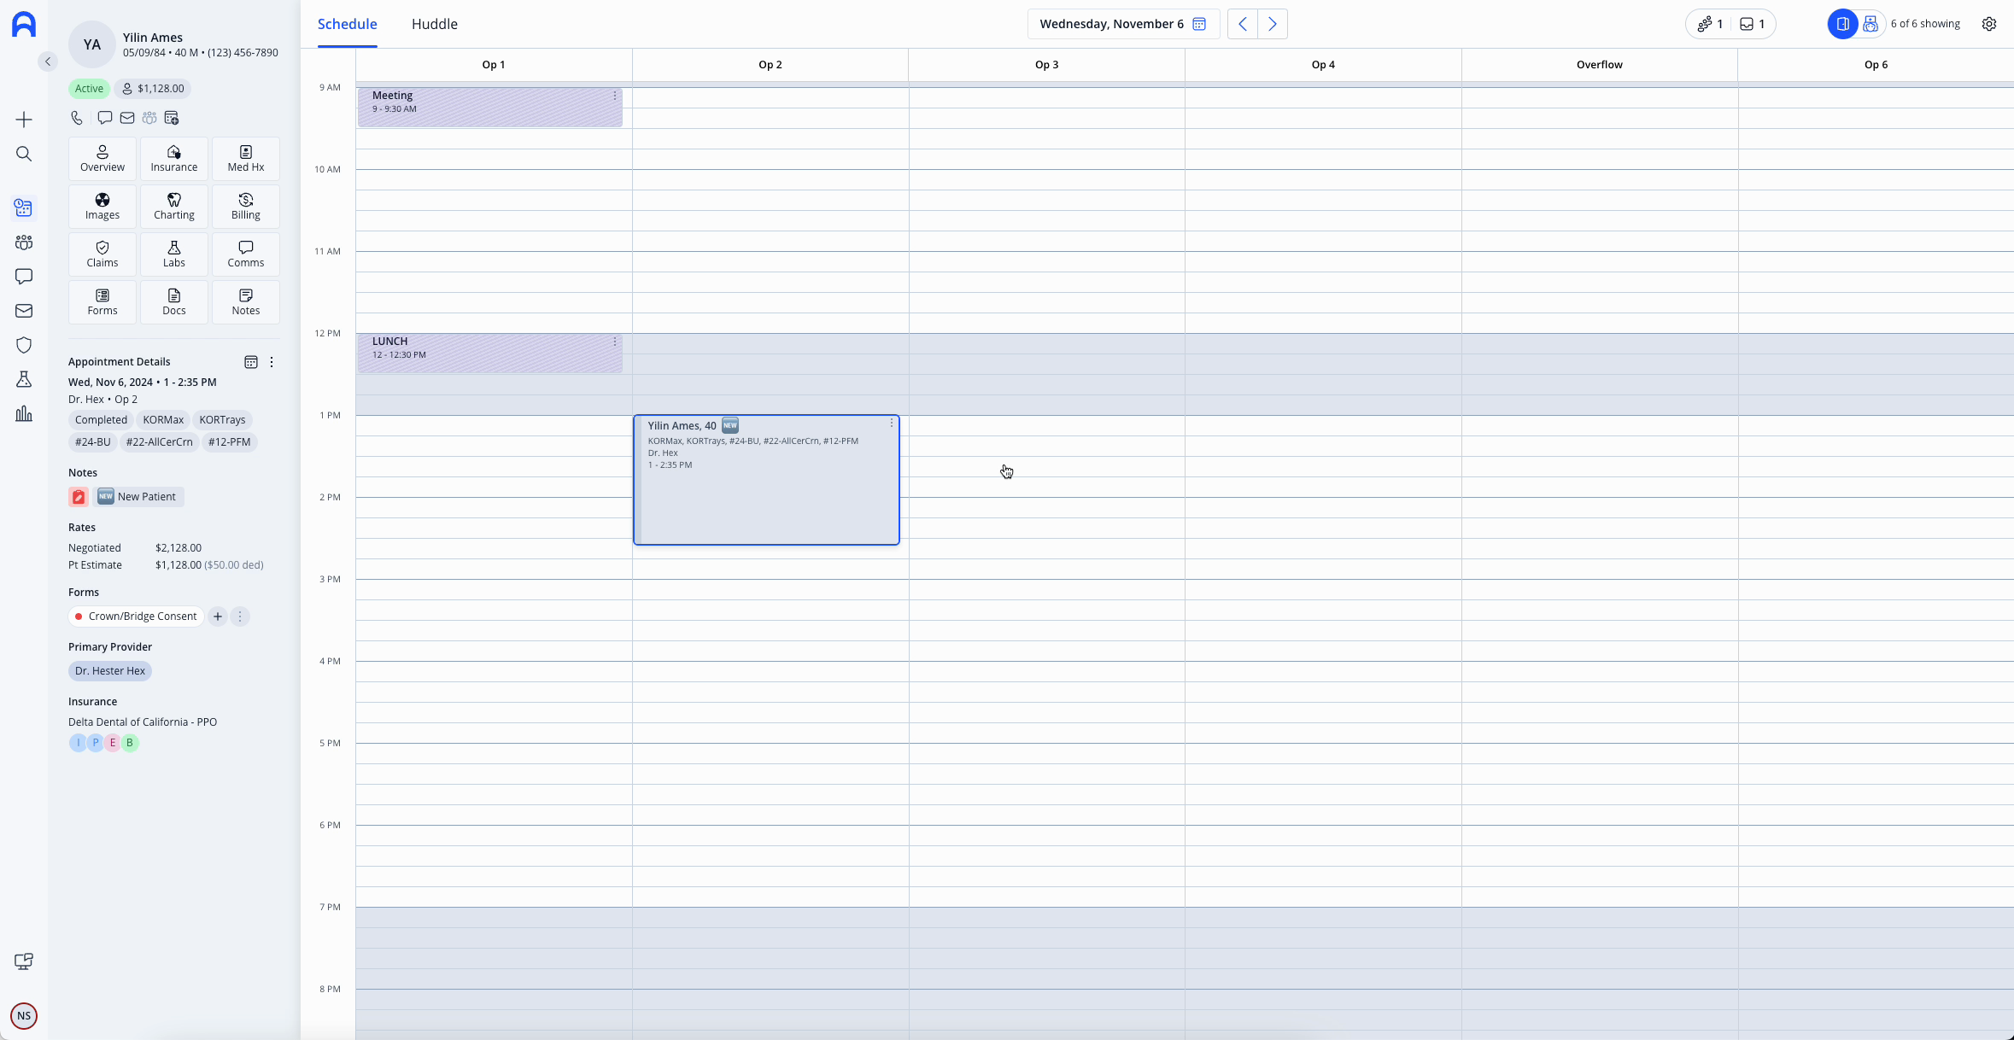Toggle provider view icon
The height and width of the screenshot is (1040, 2014).
1871,24
